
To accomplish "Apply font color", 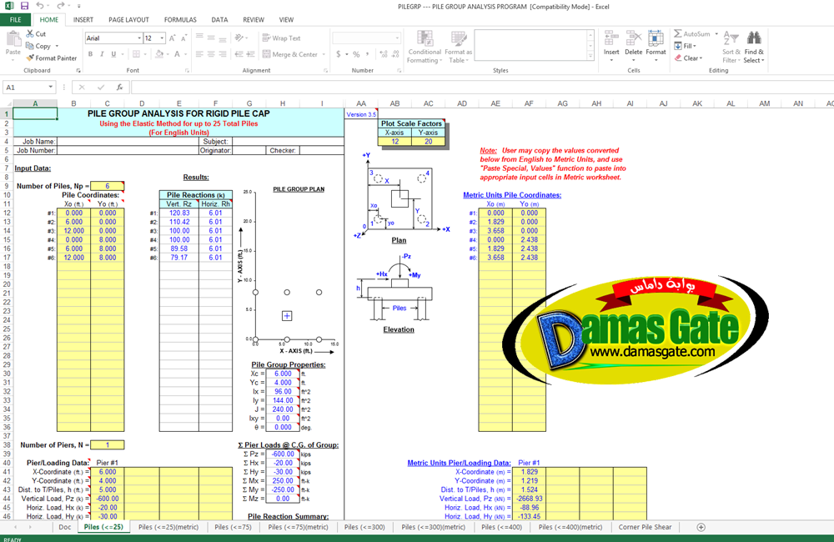I will click(x=177, y=54).
